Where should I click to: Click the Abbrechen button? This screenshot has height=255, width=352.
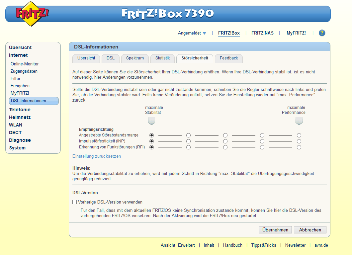click(310, 230)
